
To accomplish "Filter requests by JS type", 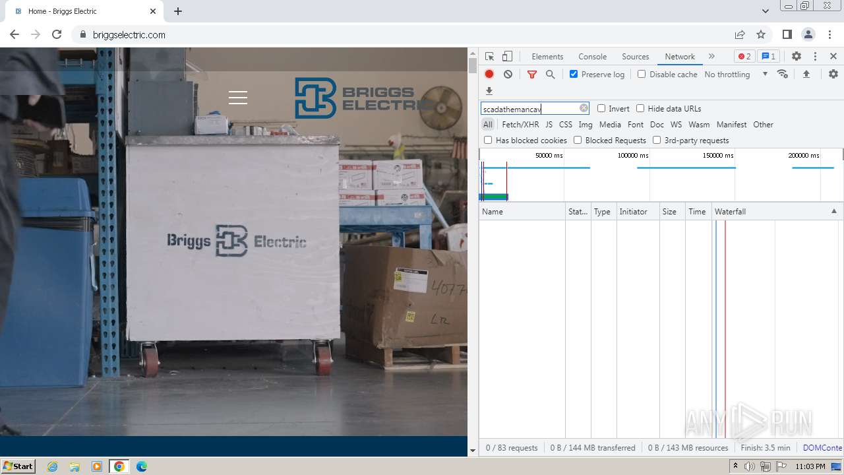I will point(549,125).
